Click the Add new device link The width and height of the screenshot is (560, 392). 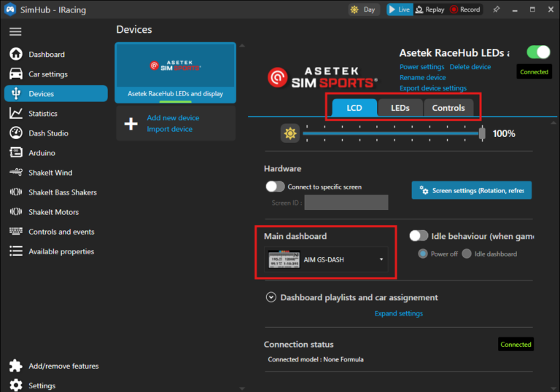[173, 118]
